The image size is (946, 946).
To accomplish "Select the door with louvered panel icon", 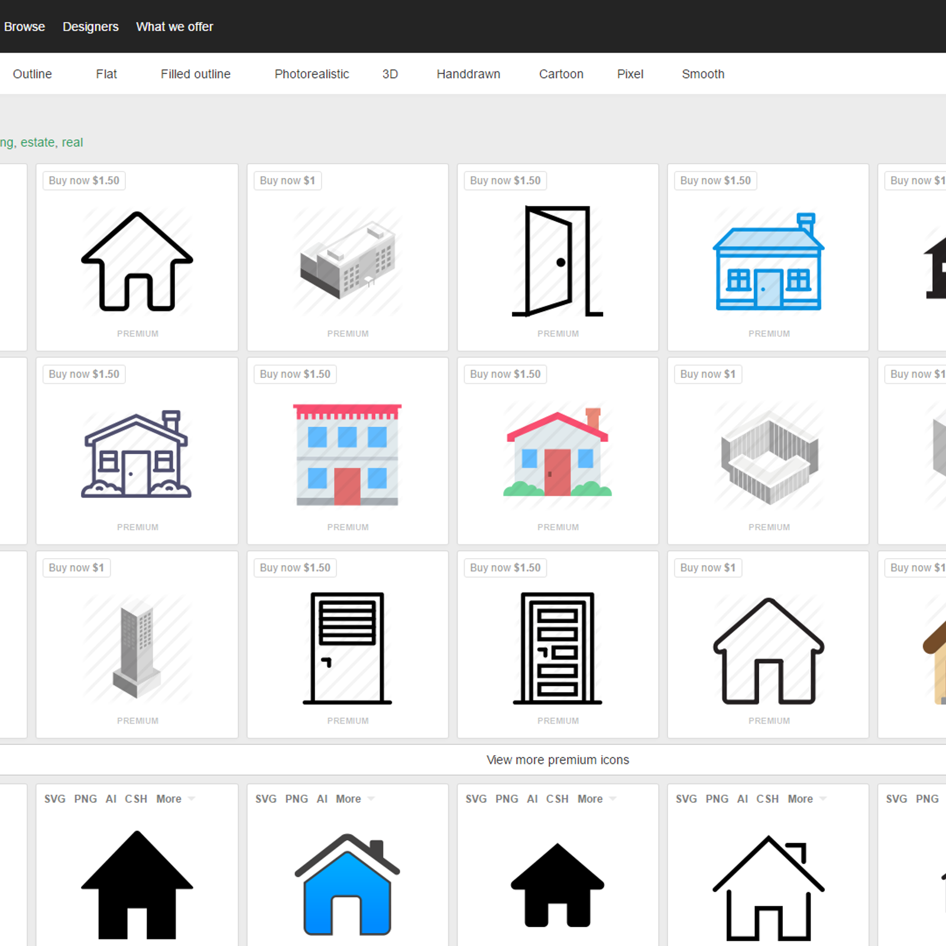I will pyautogui.click(x=348, y=648).
